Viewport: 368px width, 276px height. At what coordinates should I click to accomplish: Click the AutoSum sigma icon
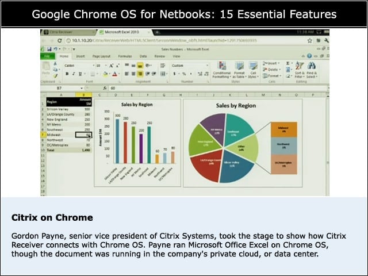tap(287, 63)
